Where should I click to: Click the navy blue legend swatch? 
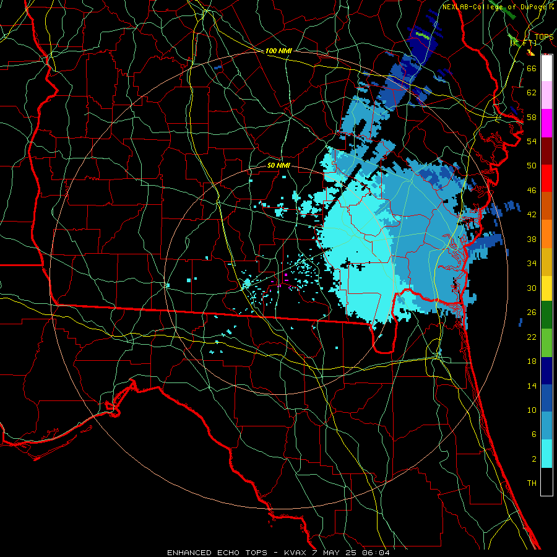click(546, 371)
